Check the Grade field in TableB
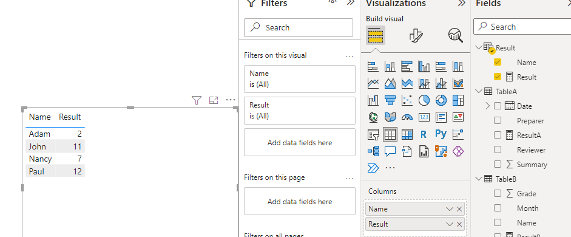571x237 pixels. tap(498, 194)
